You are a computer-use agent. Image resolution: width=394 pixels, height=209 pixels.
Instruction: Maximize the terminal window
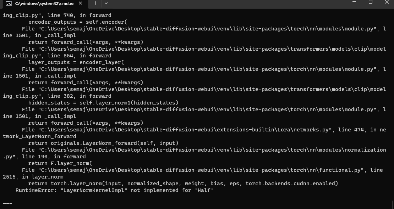point(370,2)
